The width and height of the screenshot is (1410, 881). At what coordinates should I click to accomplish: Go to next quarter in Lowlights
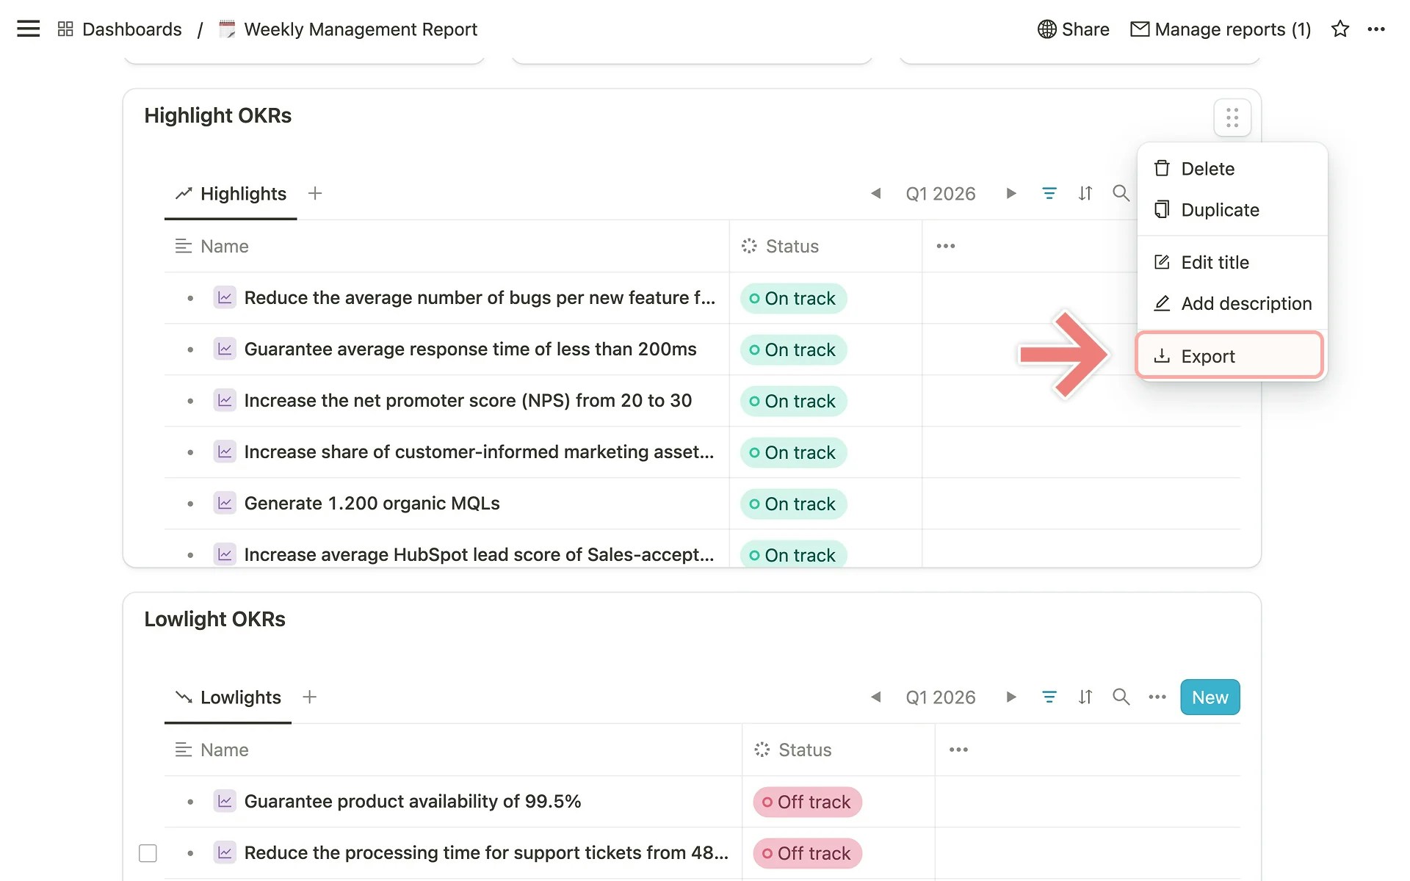[1011, 697]
